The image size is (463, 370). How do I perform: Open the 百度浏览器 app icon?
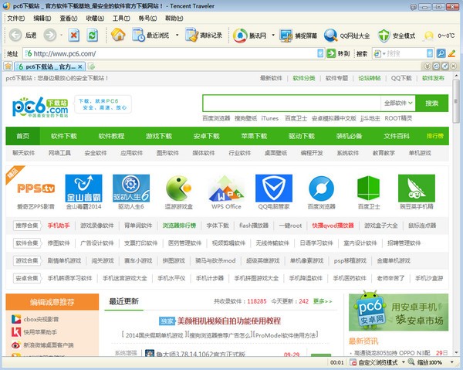[321, 188]
